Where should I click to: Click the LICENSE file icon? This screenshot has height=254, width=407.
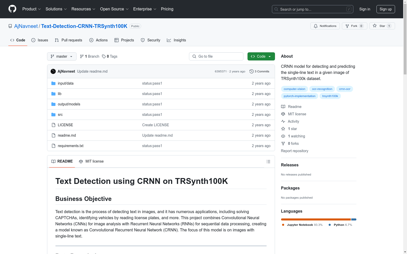point(53,125)
